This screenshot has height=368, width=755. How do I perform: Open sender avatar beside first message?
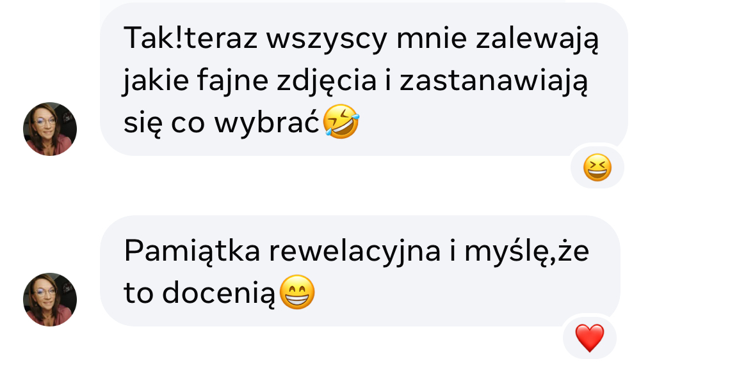click(50, 129)
